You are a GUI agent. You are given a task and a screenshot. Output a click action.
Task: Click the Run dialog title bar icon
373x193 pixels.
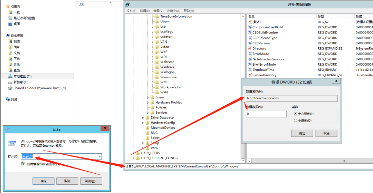pos(8,129)
